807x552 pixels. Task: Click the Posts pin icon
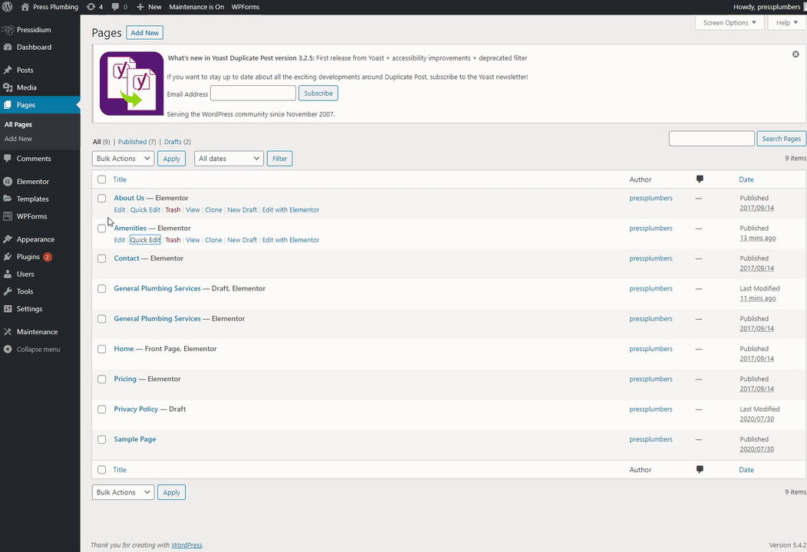click(8, 70)
